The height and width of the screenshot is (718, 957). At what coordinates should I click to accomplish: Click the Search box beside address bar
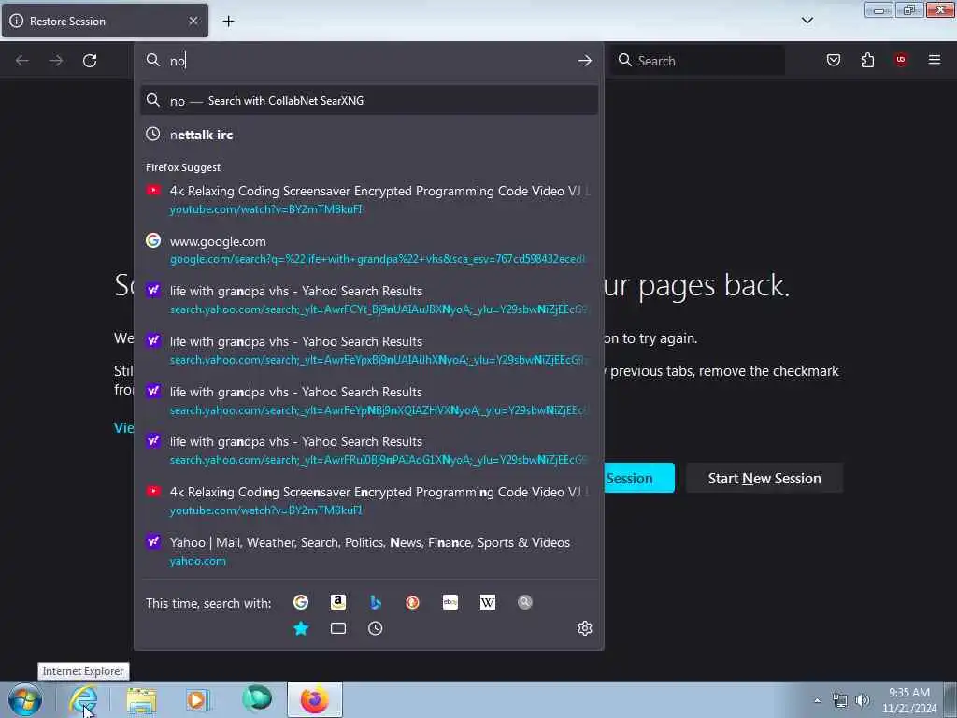pyautogui.click(x=697, y=61)
